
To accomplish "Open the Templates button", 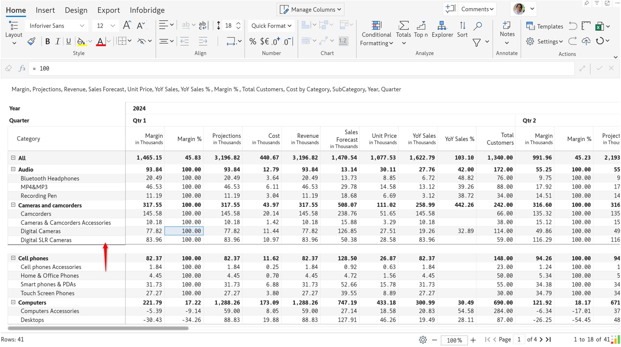I will click(544, 26).
